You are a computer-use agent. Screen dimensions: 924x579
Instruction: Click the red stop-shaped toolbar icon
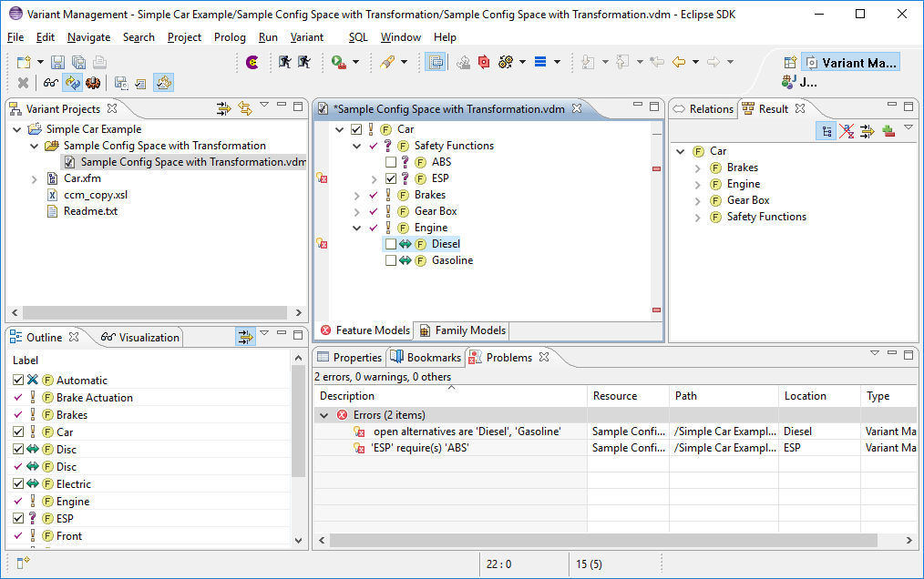coord(484,62)
